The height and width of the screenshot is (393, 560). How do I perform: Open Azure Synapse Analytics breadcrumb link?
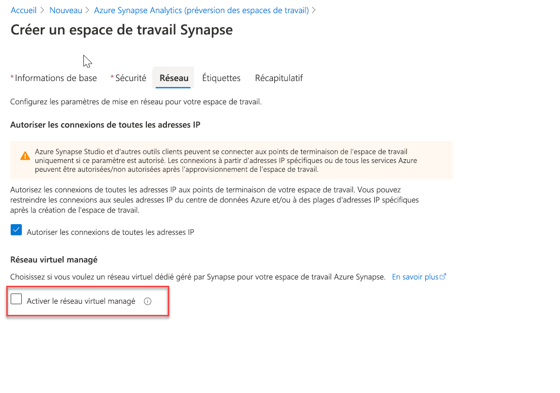201,10
